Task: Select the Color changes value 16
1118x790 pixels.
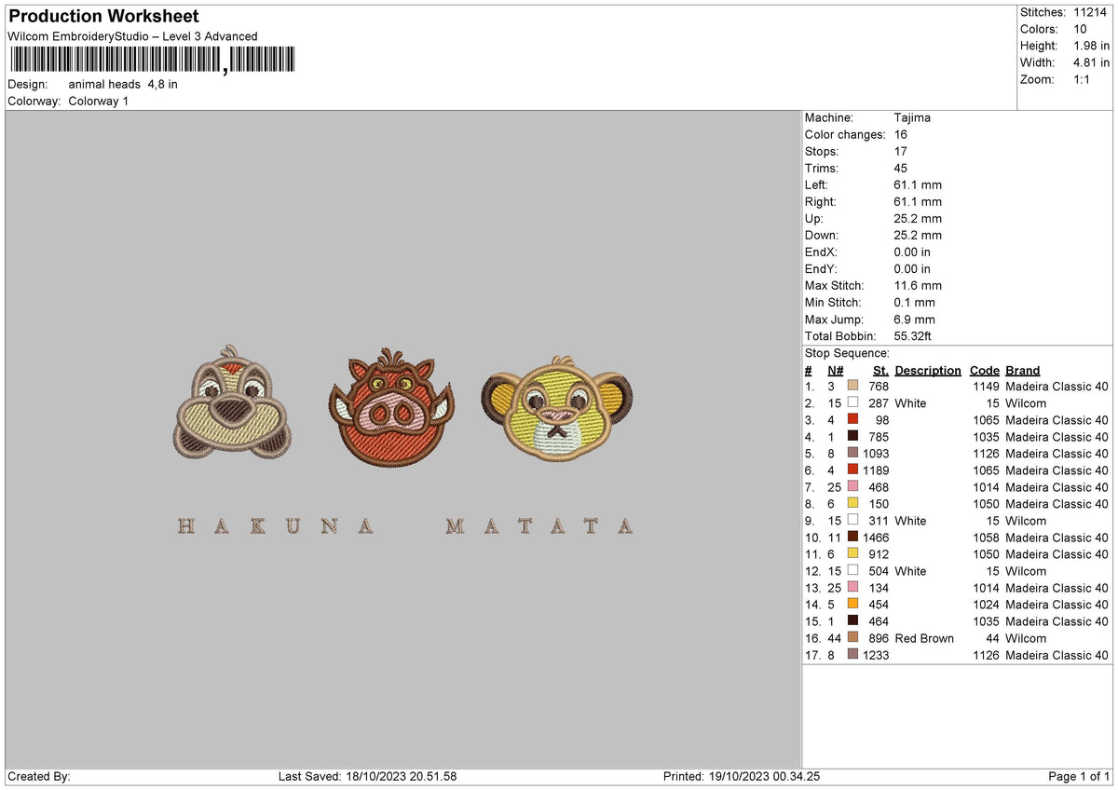Action: 901,134
